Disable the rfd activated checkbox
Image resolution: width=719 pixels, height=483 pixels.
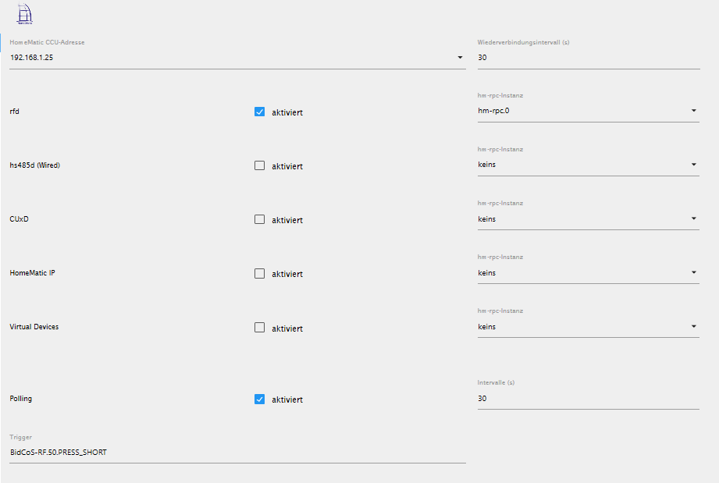[260, 112]
